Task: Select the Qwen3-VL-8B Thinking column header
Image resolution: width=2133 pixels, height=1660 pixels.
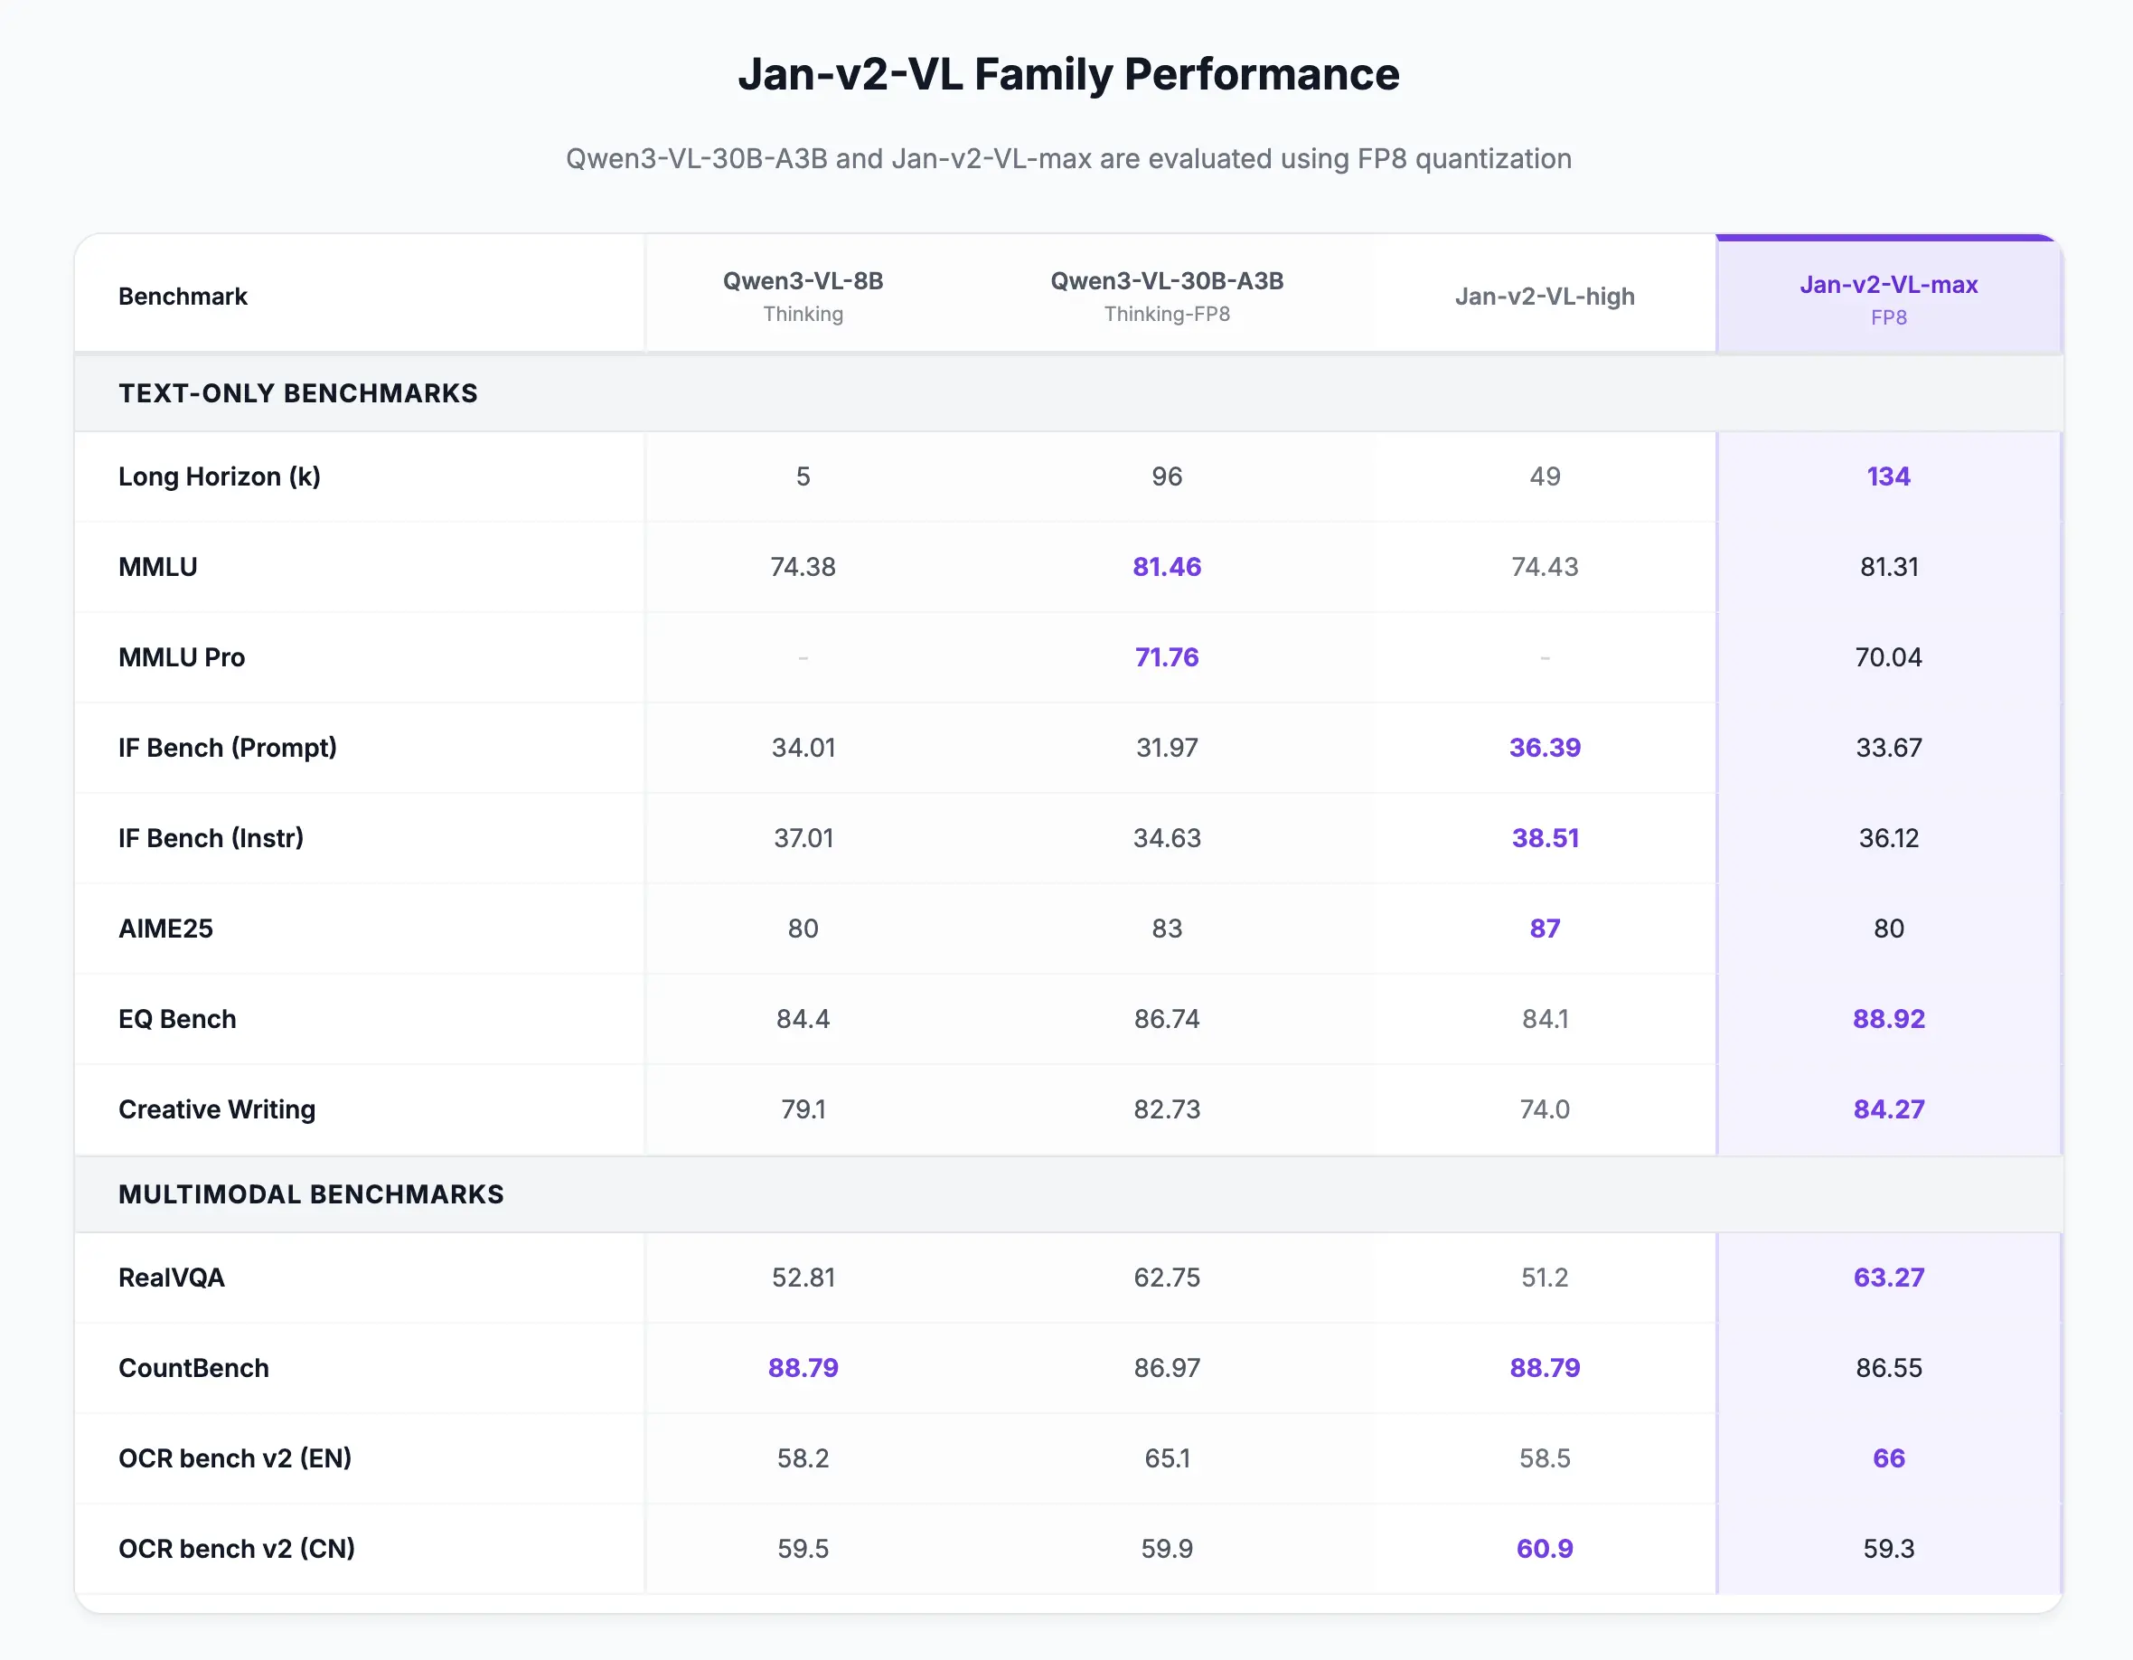Action: pyautogui.click(x=803, y=295)
